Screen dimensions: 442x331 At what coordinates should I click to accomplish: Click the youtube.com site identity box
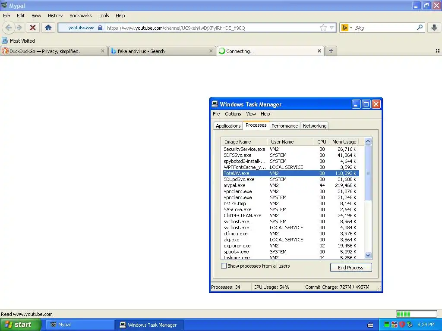click(x=82, y=28)
